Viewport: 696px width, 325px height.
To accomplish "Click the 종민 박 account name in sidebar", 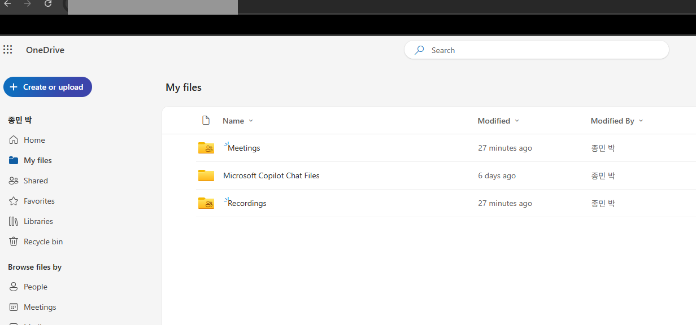I will click(20, 120).
